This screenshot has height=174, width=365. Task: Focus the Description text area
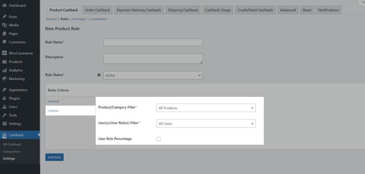pyautogui.click(x=153, y=58)
